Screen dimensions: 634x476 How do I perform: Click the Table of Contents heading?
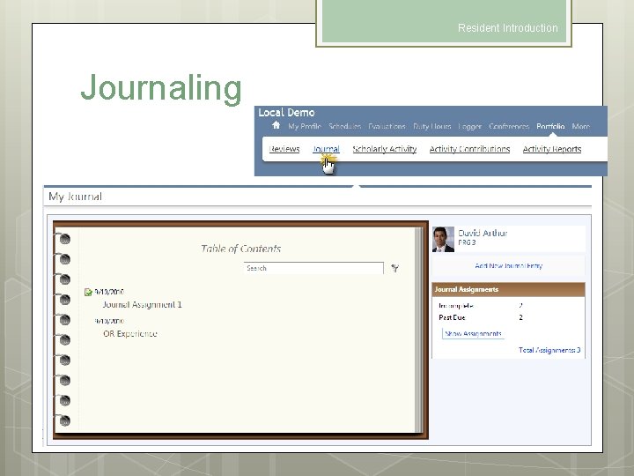point(241,249)
